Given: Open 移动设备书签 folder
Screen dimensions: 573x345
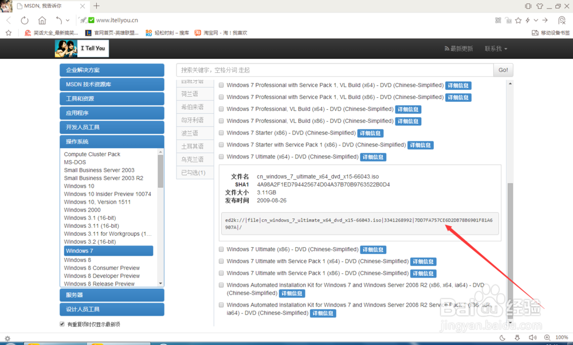Looking at the screenshot, I should (551, 33).
